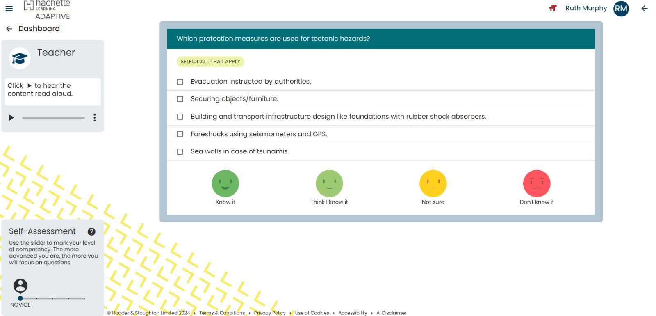Screen dimensions: 656x316
Task: Click the 'Don't know it' label text
Action: (537, 202)
